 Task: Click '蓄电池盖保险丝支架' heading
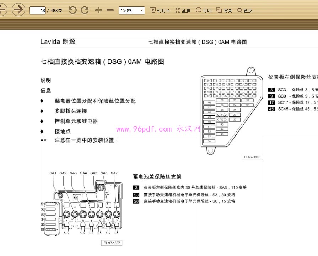click(157, 177)
